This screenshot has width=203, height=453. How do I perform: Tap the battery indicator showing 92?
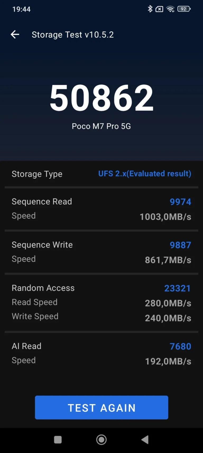point(184,8)
